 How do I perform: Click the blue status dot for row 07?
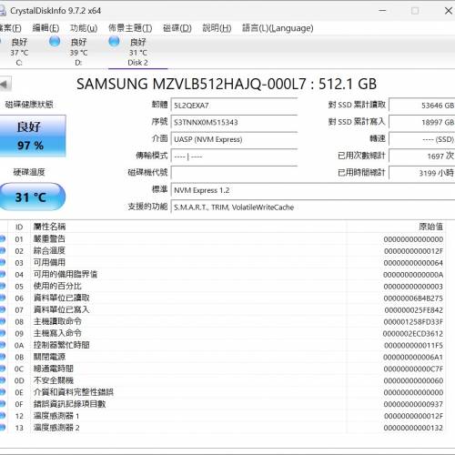coord(3,309)
